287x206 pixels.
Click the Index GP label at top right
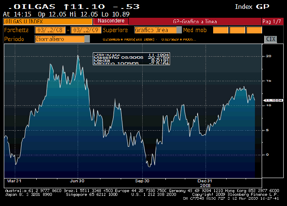252,6
